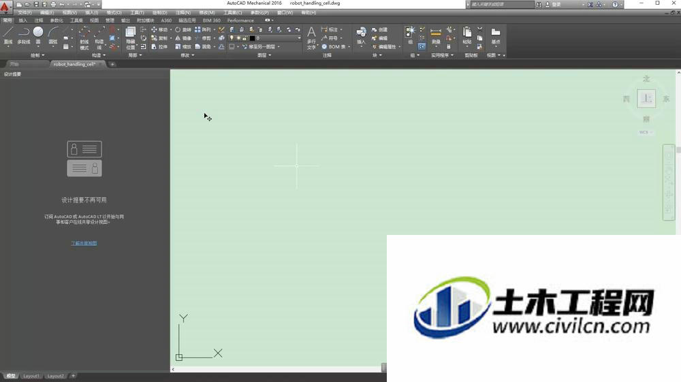Click the ViewCube top (上) face
681x382 pixels.
(646, 99)
